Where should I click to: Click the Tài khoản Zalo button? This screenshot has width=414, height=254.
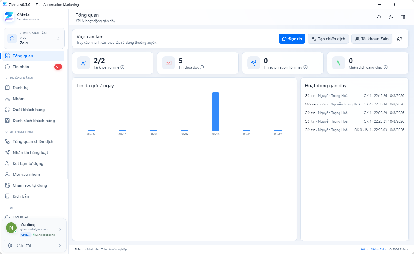tap(372, 39)
